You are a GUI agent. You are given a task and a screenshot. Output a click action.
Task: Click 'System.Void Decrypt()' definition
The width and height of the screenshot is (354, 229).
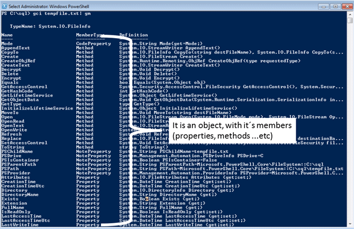click(150, 69)
